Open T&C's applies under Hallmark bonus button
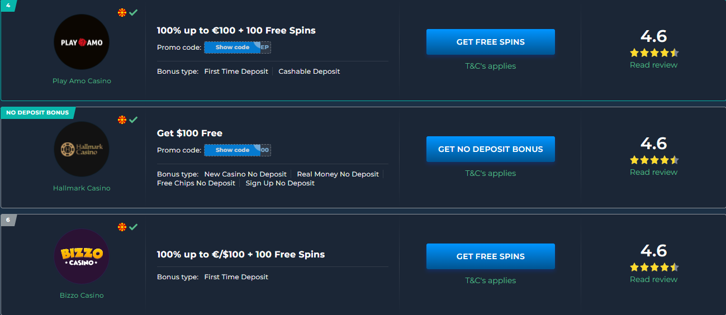Screen dimensions: 726x315 click(x=491, y=173)
